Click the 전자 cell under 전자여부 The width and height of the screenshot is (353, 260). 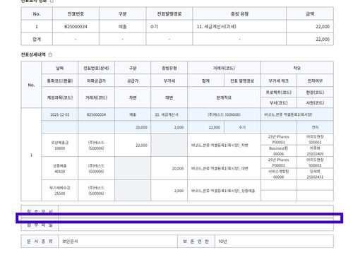(315, 127)
